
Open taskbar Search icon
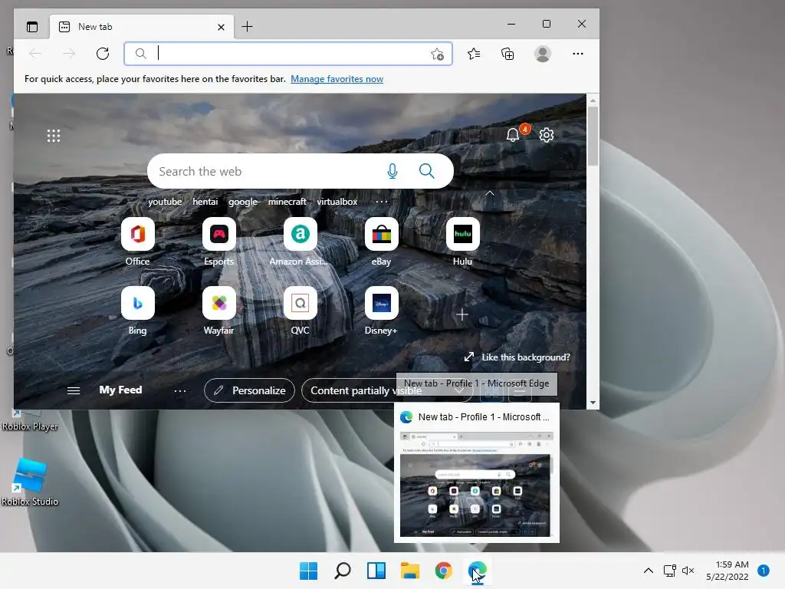point(343,571)
